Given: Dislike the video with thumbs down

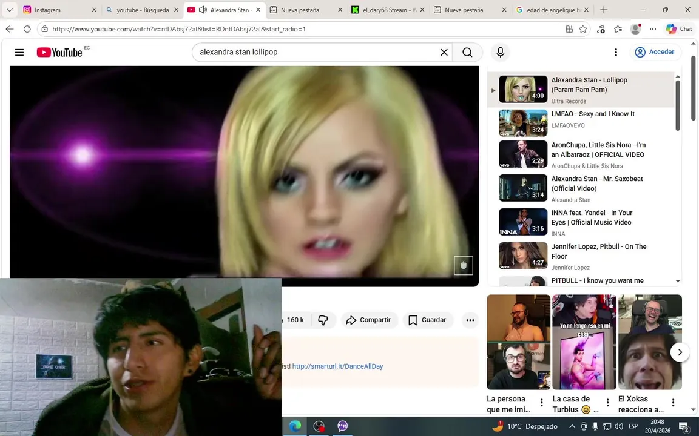Looking at the screenshot, I should point(323,320).
